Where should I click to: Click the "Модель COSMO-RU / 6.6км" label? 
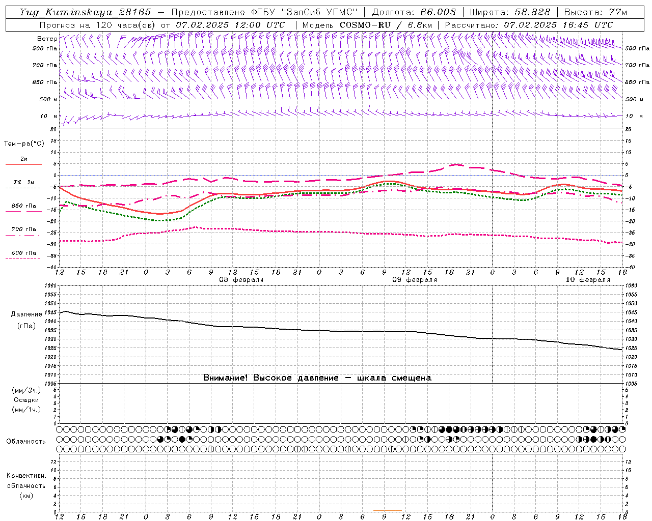pos(367,25)
